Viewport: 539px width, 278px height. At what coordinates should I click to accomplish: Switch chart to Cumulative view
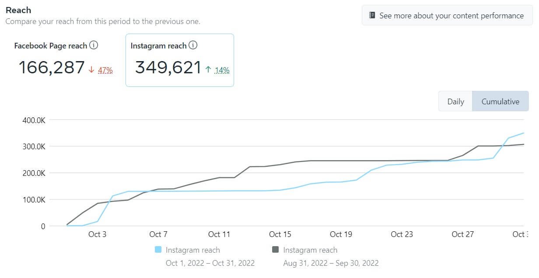pos(500,101)
